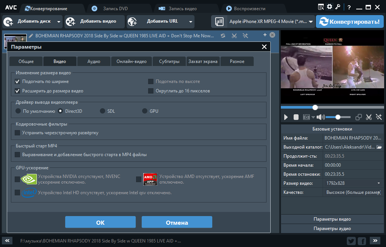Expand the 'Добавить URL' dropdown arrow
386x247 pixels.
190,21
